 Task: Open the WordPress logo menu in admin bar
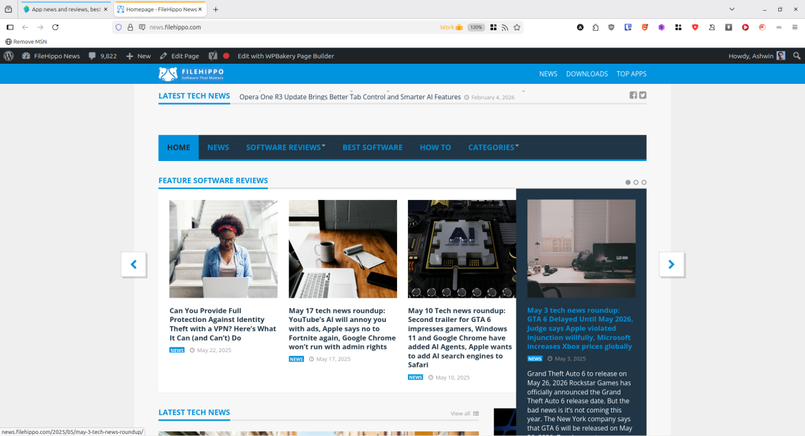click(x=7, y=56)
